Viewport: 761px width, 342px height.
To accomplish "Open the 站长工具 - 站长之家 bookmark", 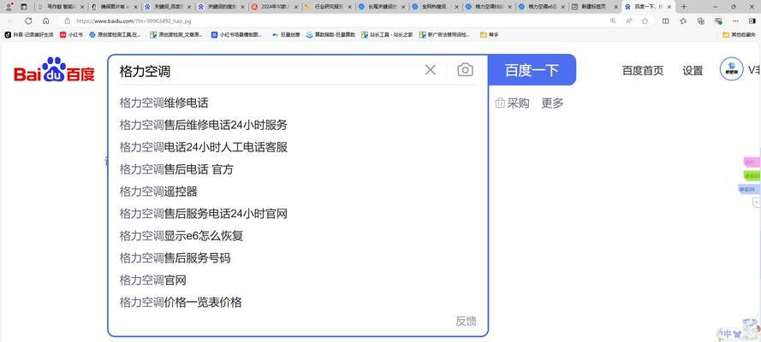I will click(x=387, y=35).
